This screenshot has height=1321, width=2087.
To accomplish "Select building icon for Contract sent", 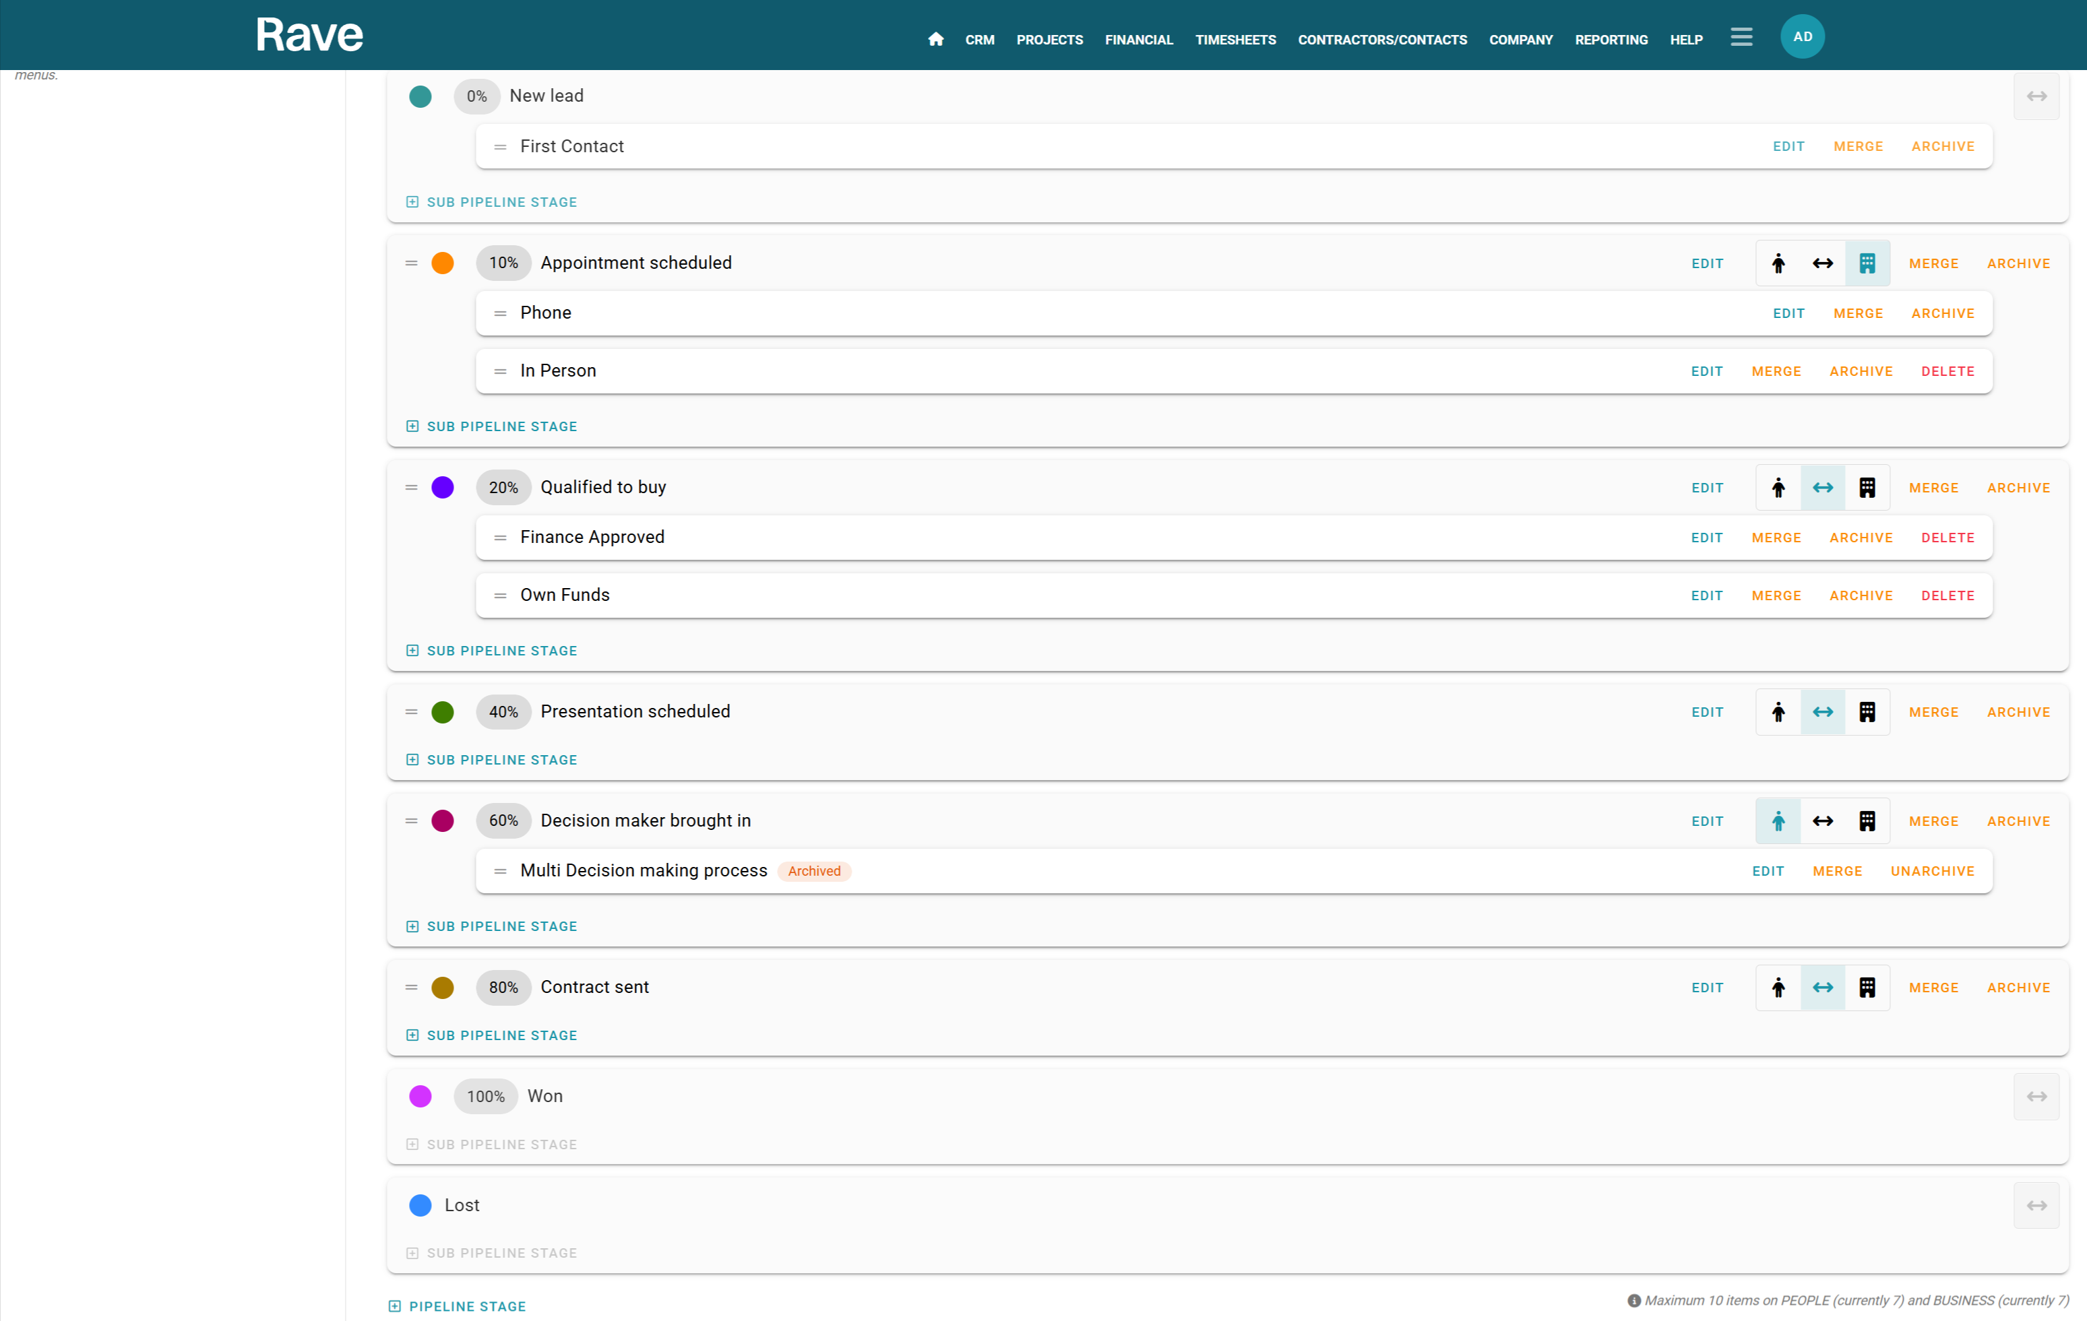I will coord(1868,988).
